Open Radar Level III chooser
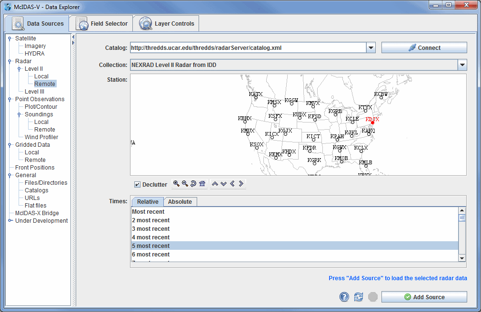This screenshot has width=481, height=312. click(x=34, y=92)
